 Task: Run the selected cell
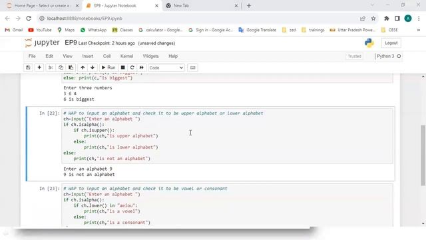(108, 67)
